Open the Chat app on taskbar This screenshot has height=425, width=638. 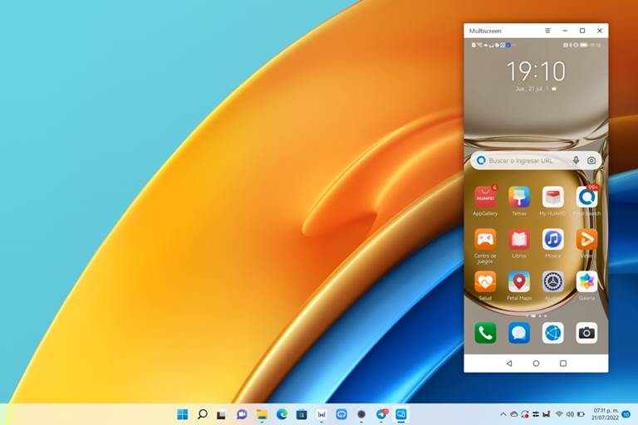(x=241, y=414)
